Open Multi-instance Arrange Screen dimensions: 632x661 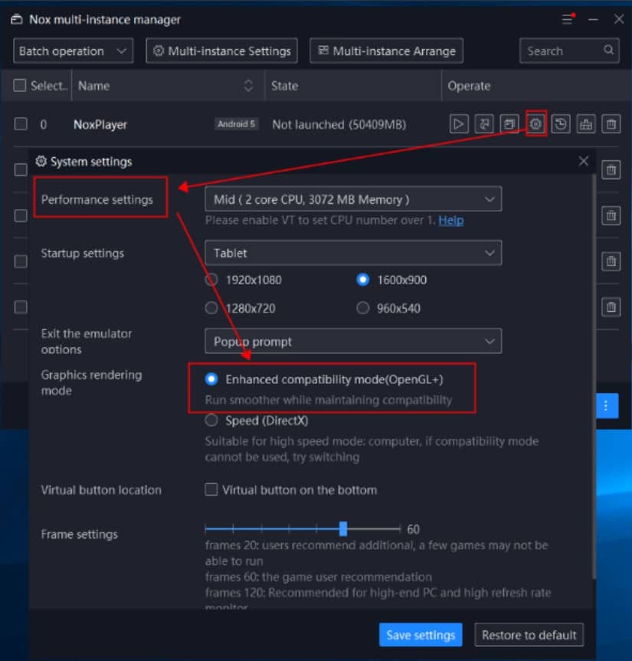point(387,51)
